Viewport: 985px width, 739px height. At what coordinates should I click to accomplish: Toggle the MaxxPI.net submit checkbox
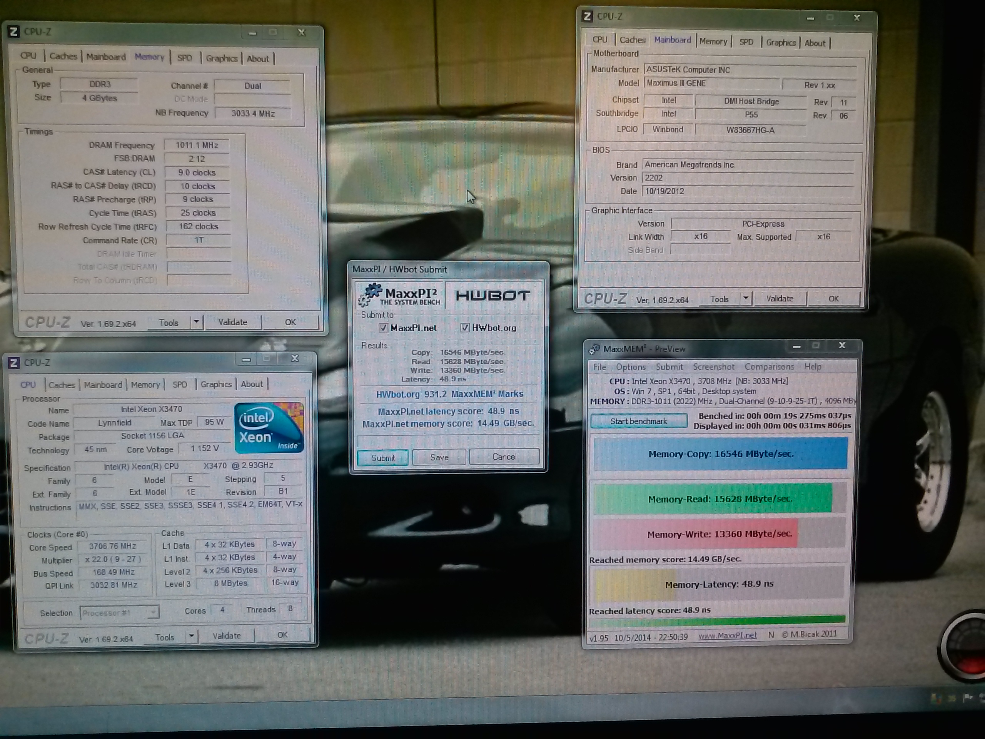coord(383,328)
